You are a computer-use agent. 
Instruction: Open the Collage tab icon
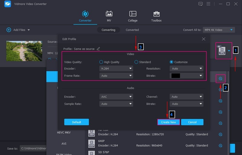click(132, 14)
